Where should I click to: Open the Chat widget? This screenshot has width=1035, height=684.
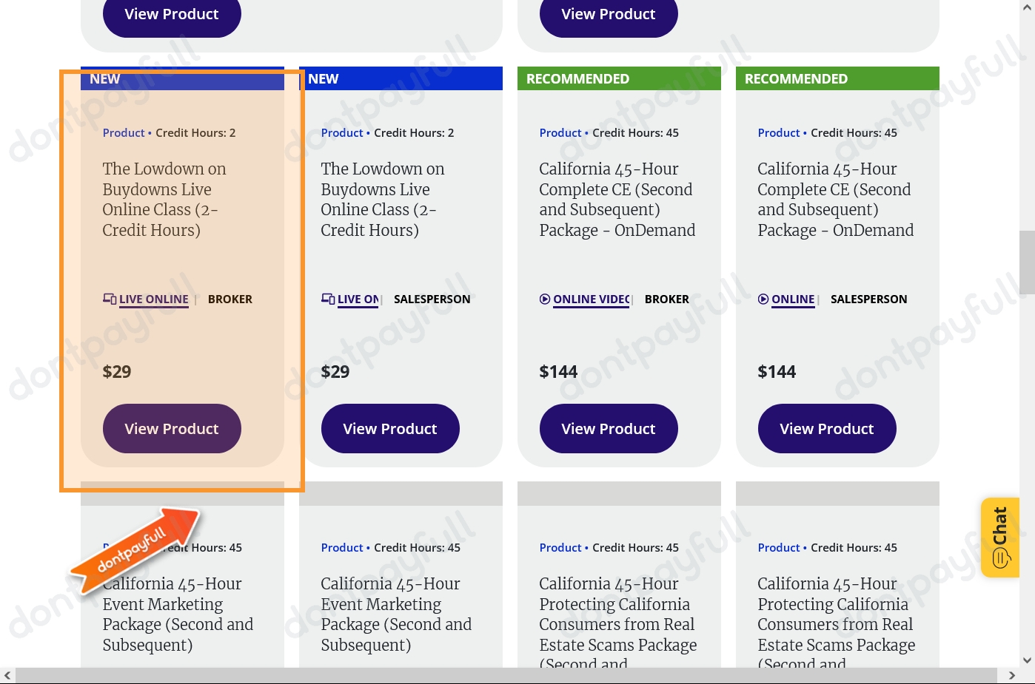1000,538
